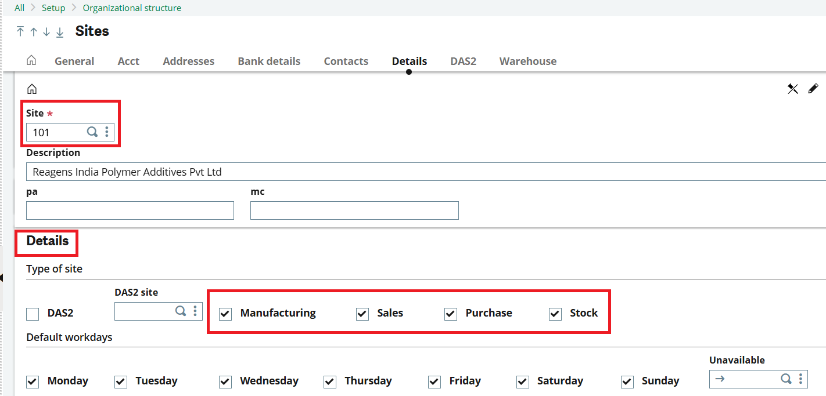Open the Site lookup magnifier

tap(92, 132)
